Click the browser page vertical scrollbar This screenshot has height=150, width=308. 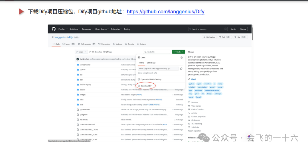click(x=252, y=33)
